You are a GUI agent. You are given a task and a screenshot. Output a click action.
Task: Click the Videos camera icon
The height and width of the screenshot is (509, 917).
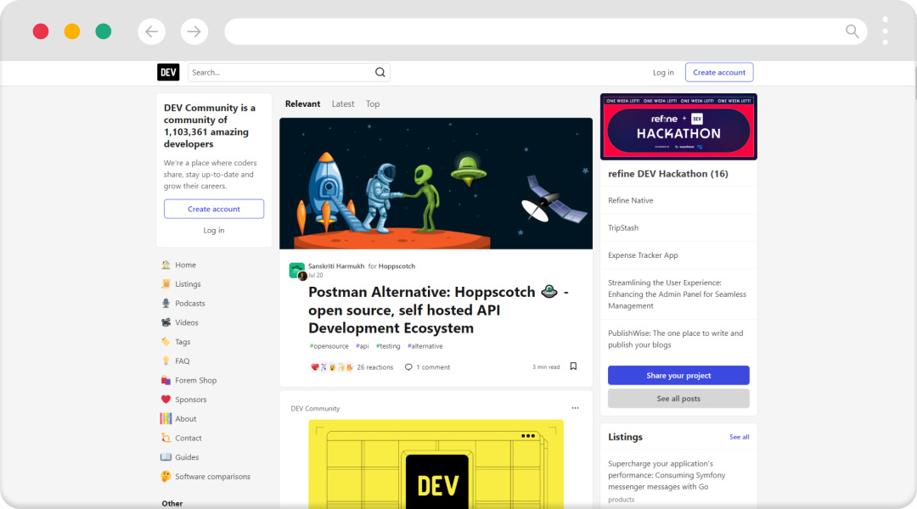[166, 322]
